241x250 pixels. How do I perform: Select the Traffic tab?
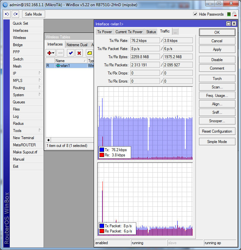tap(165, 31)
